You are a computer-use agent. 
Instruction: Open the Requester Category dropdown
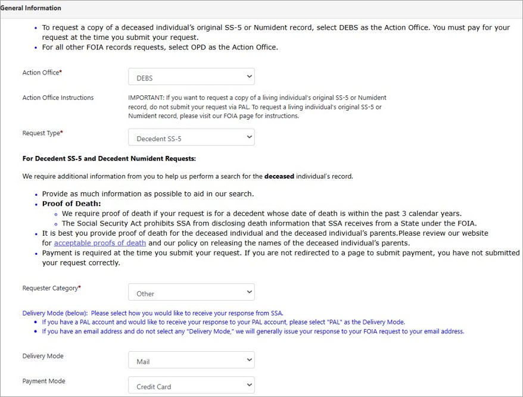[x=191, y=292]
